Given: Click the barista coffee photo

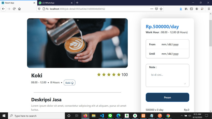Looking at the screenshot, I should 77,43.
